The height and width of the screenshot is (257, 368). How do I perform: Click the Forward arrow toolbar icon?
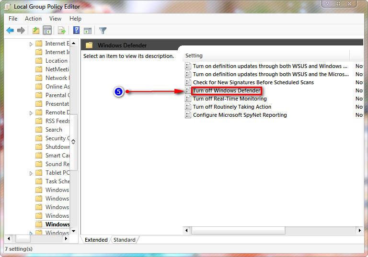pyautogui.click(x=21, y=31)
